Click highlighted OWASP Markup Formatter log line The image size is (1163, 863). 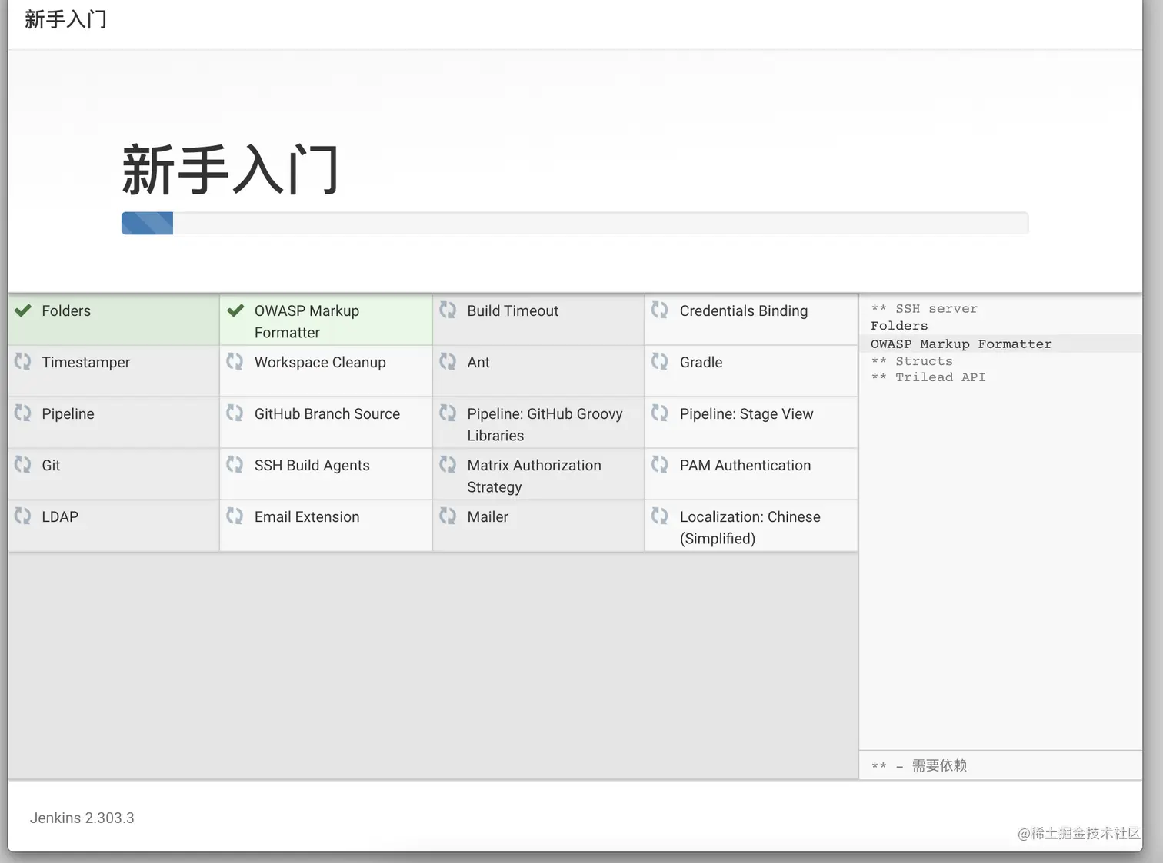961,344
